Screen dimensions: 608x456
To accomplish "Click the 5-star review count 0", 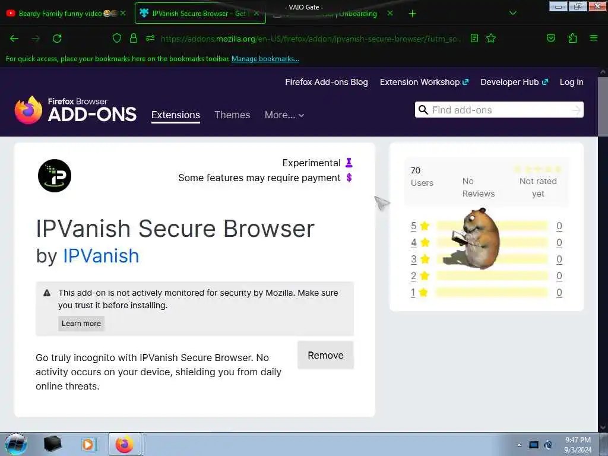I will (559, 226).
